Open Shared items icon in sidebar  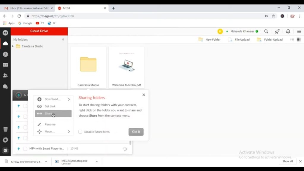pos(5,65)
